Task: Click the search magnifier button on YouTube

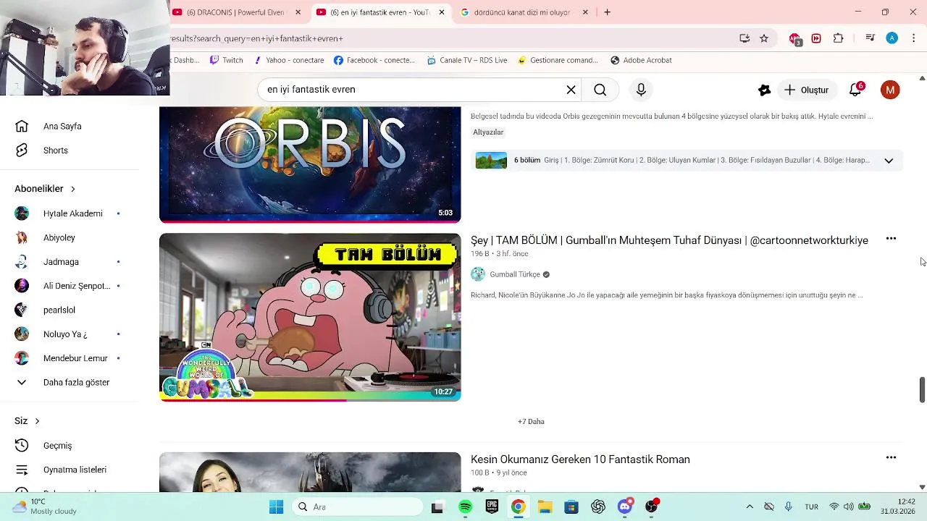Action: (600, 90)
